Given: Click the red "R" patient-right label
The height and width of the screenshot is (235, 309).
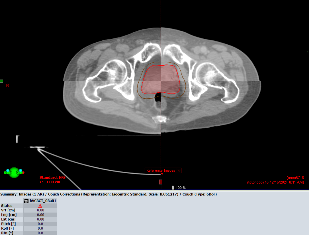Looking at the screenshot, I should coord(7,86).
